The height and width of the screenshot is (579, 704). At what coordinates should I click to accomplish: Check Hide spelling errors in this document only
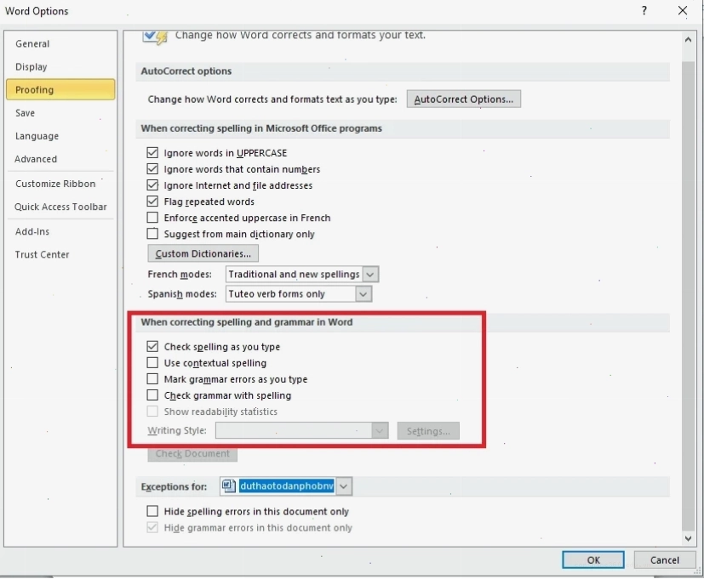[152, 511]
